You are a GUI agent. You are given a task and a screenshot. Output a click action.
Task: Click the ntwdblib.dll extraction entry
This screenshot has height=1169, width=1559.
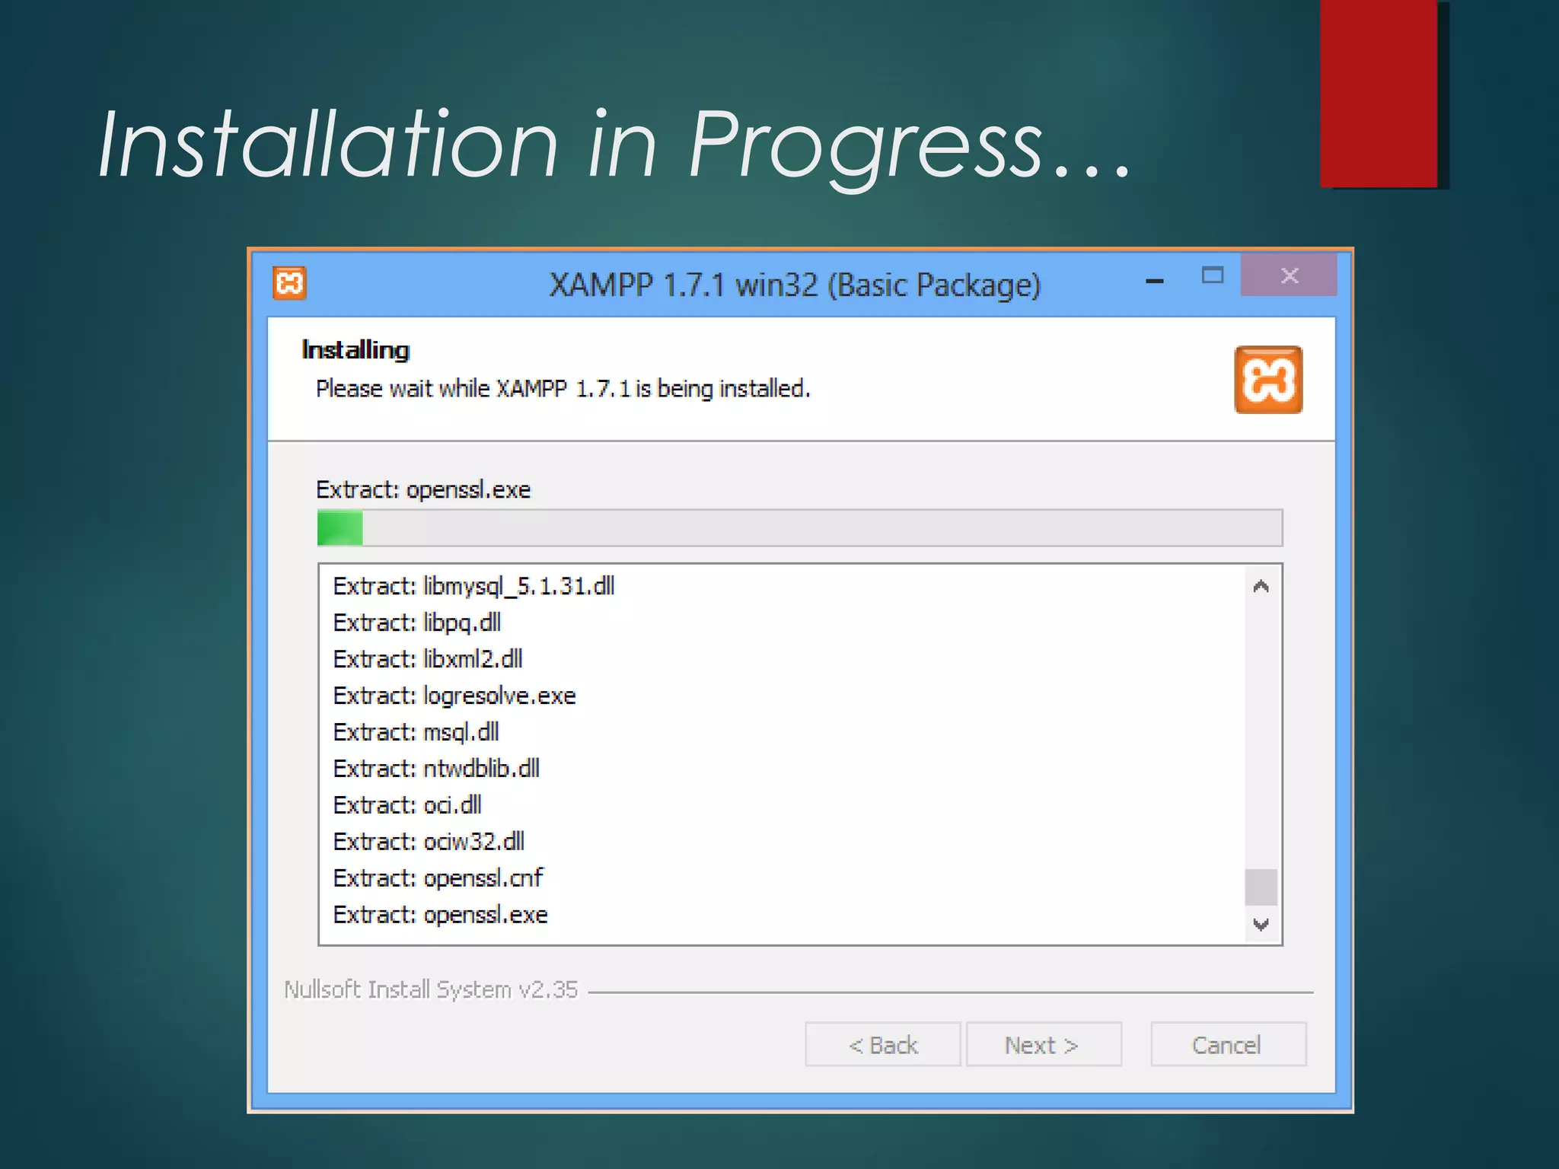pos(436,769)
